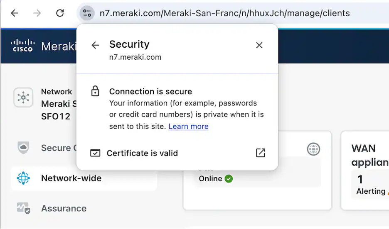Open certificate details external link icon
Viewport: 389px width, 229px height.
[x=261, y=153]
